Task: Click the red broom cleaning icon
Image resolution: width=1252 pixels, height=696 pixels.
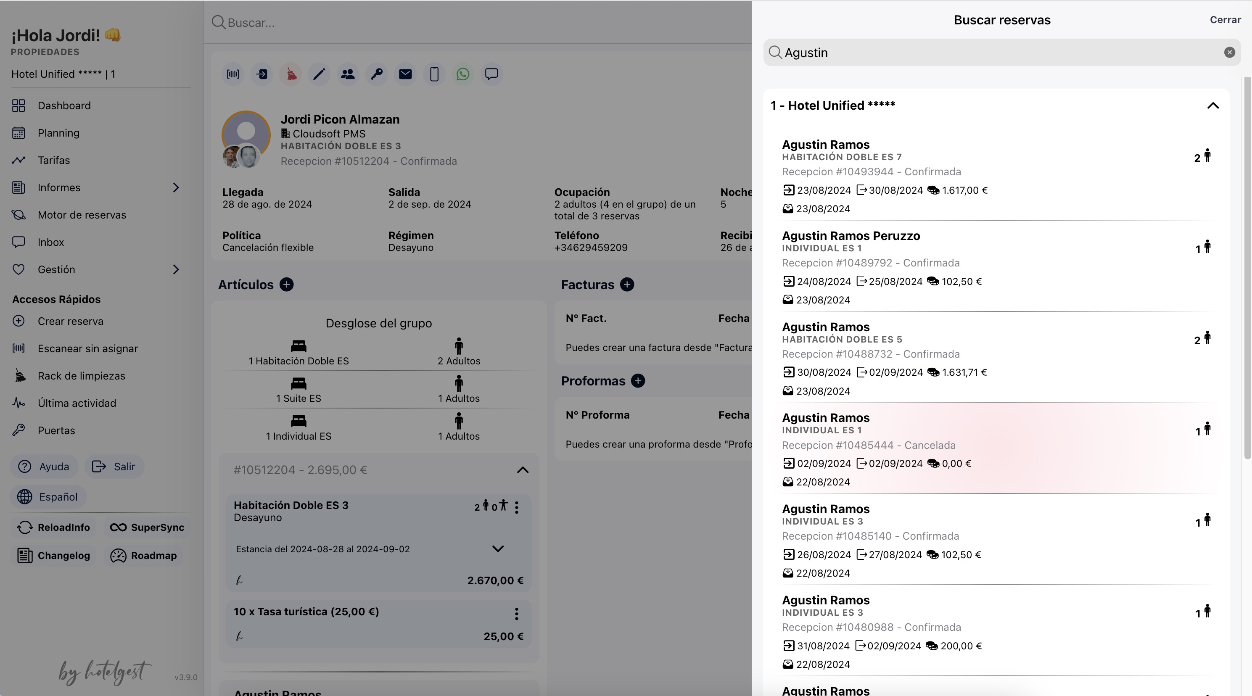Action: coord(291,74)
